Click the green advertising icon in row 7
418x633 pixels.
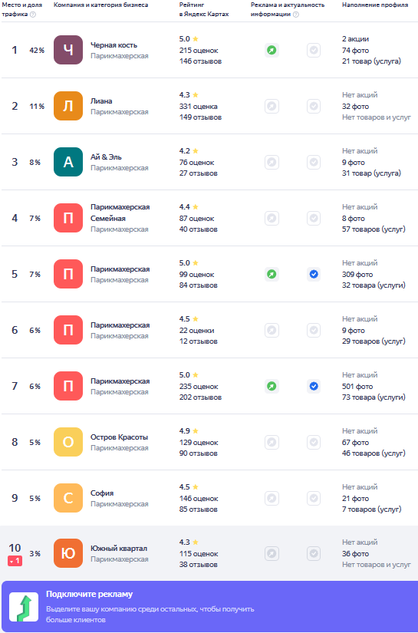[272, 387]
